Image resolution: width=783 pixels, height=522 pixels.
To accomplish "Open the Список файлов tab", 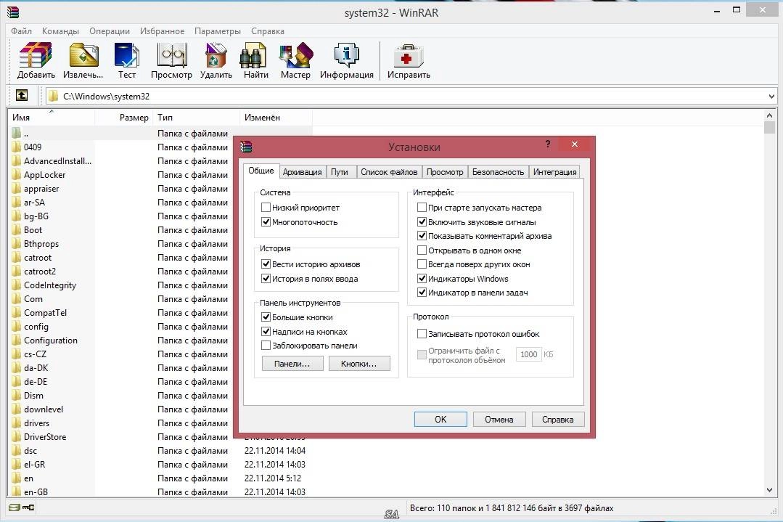I will point(389,172).
